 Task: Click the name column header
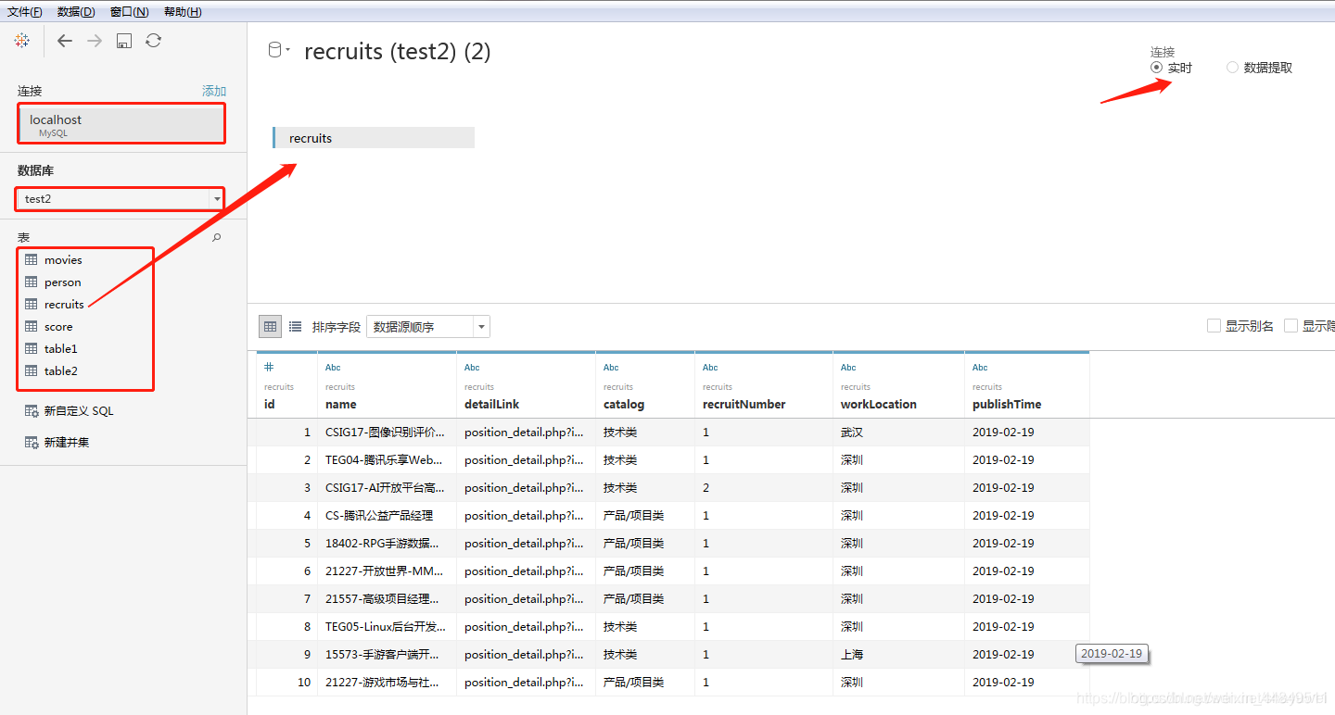pyautogui.click(x=340, y=405)
